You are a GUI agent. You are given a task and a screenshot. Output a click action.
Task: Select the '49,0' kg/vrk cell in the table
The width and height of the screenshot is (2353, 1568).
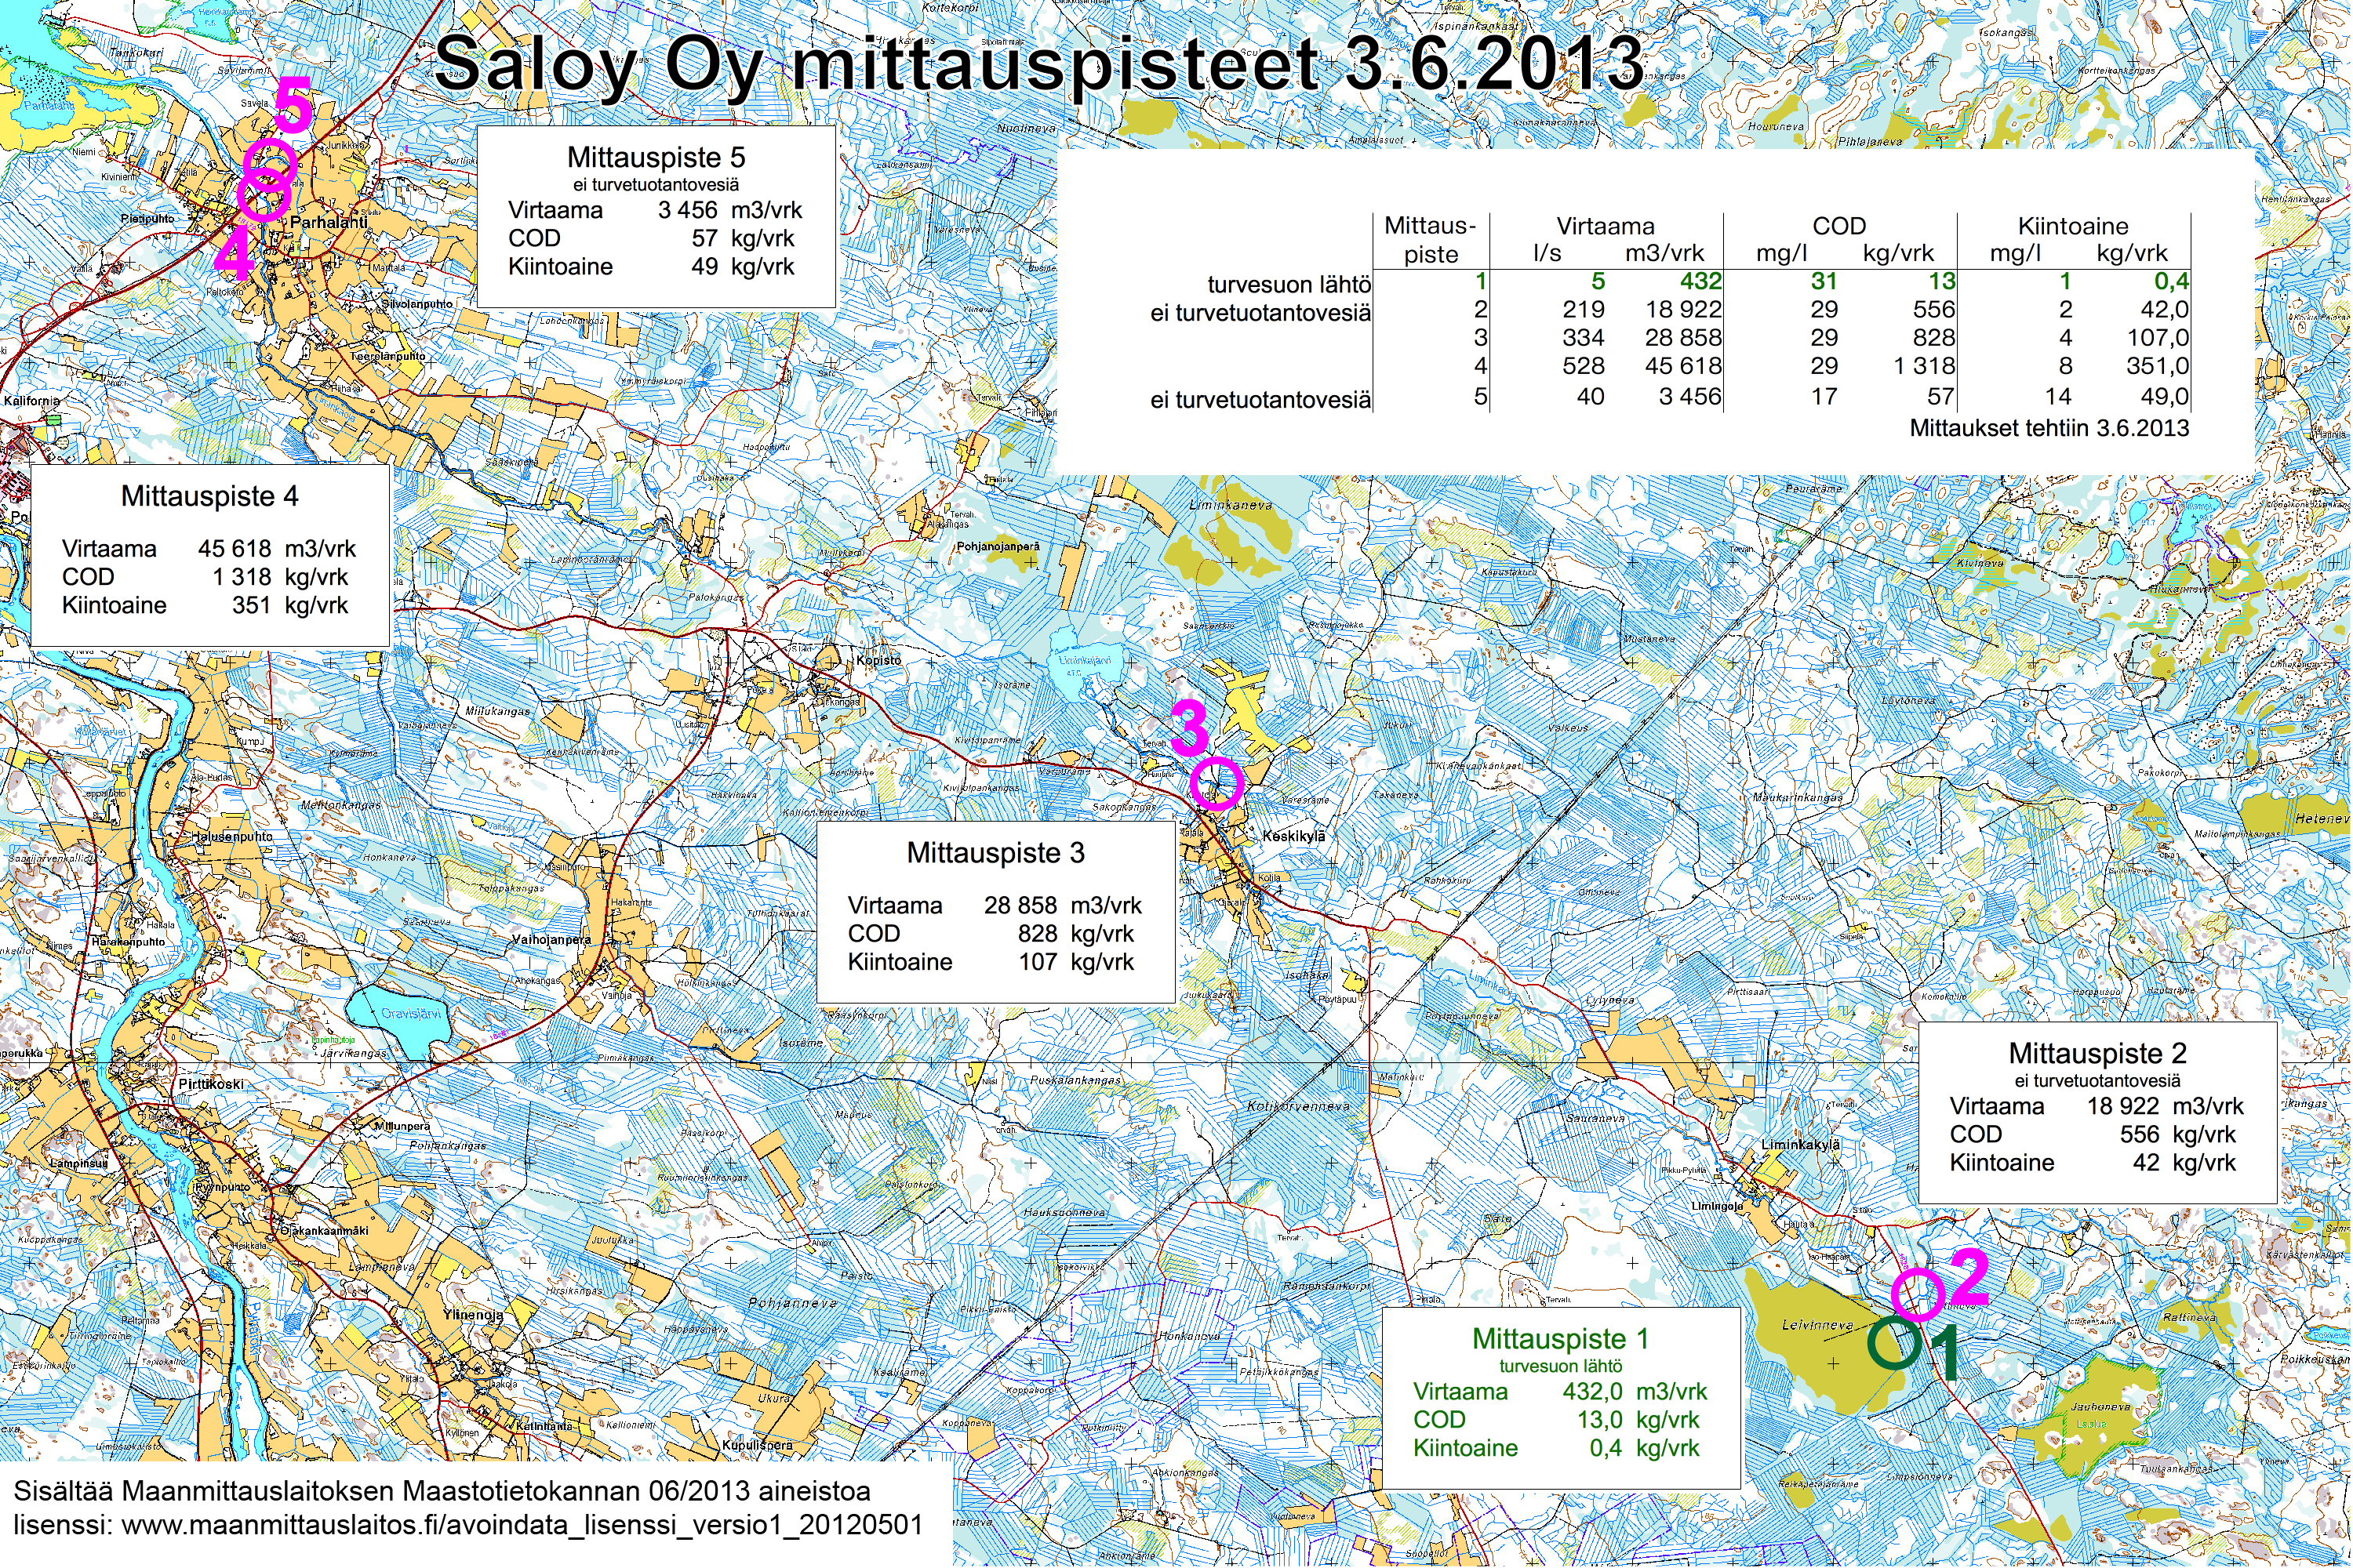[2164, 396]
